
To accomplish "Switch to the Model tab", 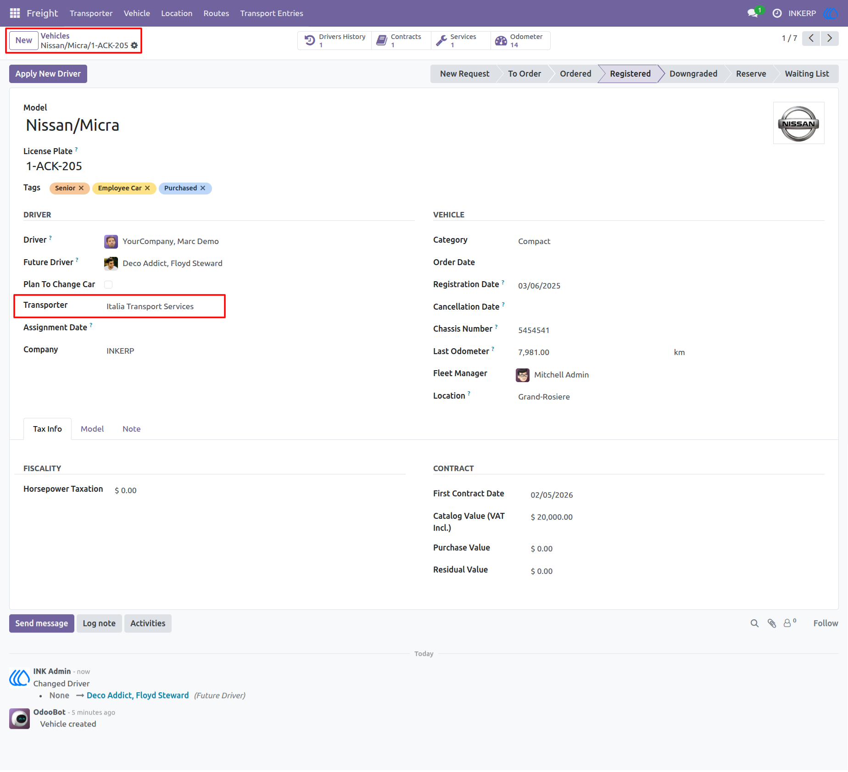I will 92,429.
